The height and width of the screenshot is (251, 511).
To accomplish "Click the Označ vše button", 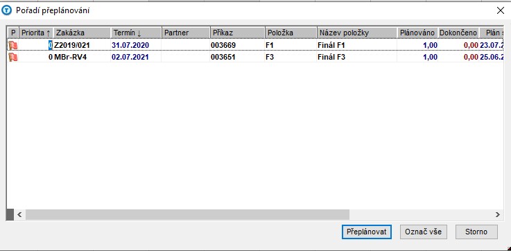I will point(424,232).
